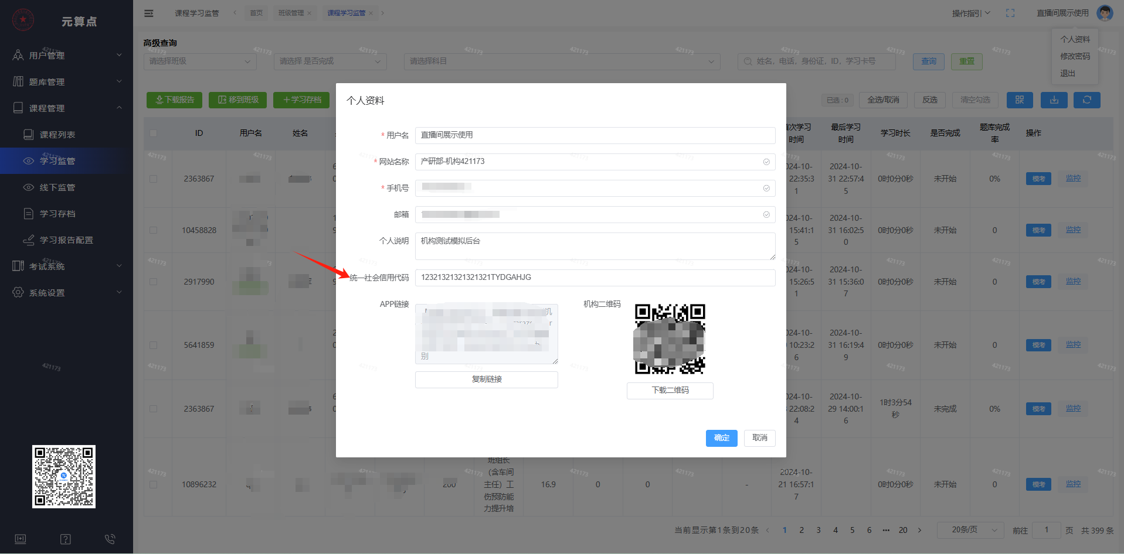Open 课程列表 in sidebar
The height and width of the screenshot is (554, 1124).
pos(66,134)
